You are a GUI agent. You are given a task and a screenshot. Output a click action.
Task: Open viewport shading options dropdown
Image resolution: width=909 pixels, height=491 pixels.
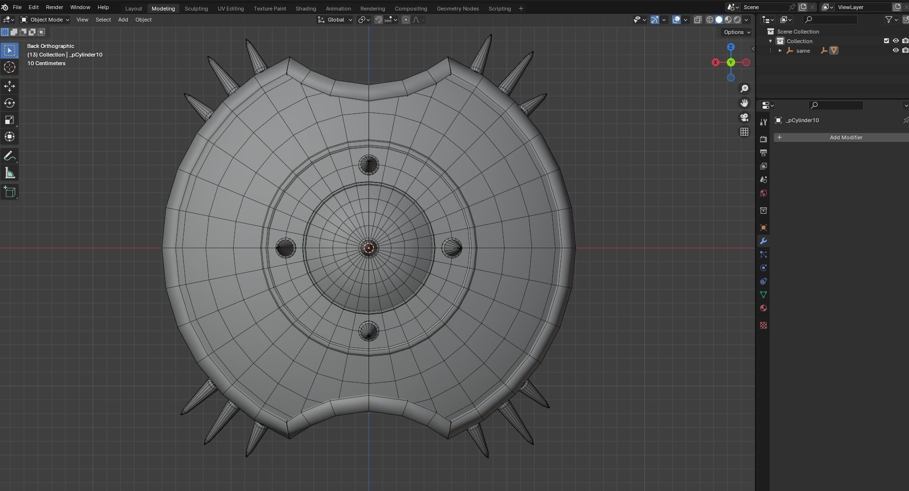(746, 20)
